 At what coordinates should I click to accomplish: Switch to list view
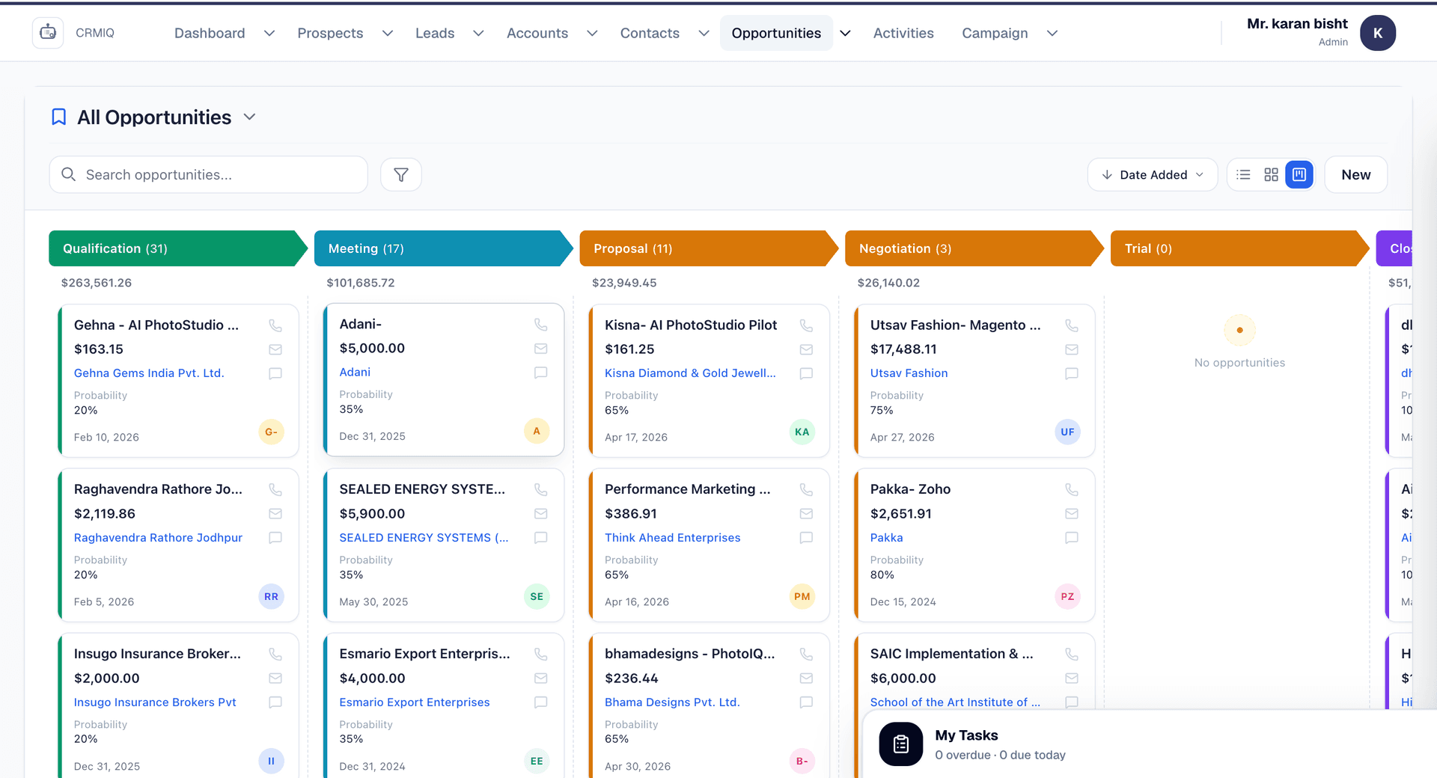click(x=1243, y=174)
